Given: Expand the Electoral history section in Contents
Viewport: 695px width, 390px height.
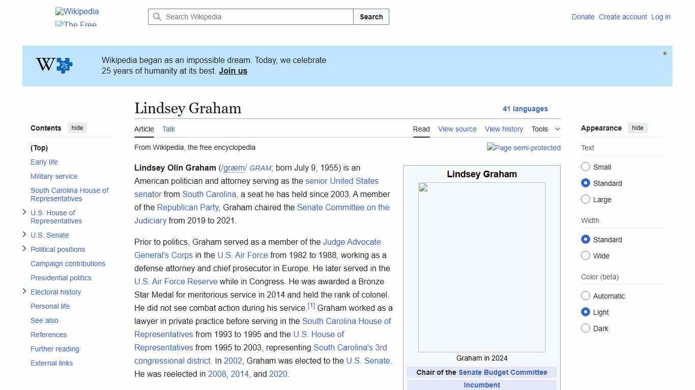Looking at the screenshot, I should point(24,291).
